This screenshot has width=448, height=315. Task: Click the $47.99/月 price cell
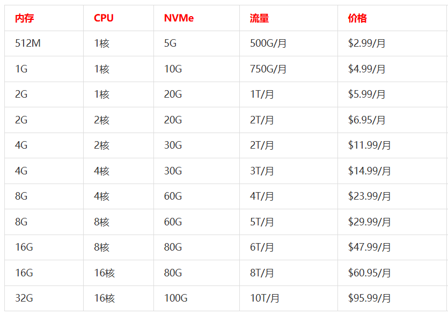tap(369, 247)
